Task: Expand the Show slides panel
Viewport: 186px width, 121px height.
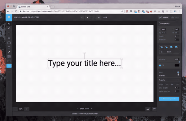Action: coord(85,109)
